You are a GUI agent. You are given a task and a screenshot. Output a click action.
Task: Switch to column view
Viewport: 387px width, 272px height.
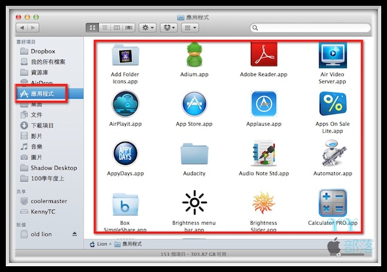(117, 28)
